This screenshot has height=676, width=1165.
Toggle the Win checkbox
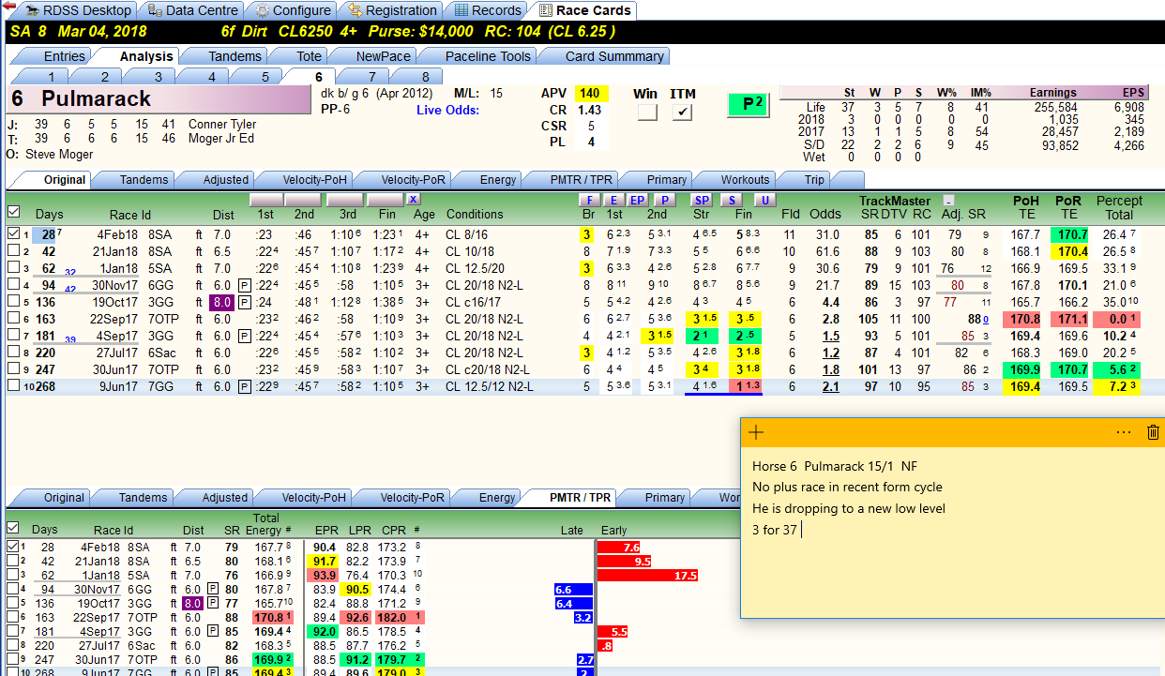(645, 113)
